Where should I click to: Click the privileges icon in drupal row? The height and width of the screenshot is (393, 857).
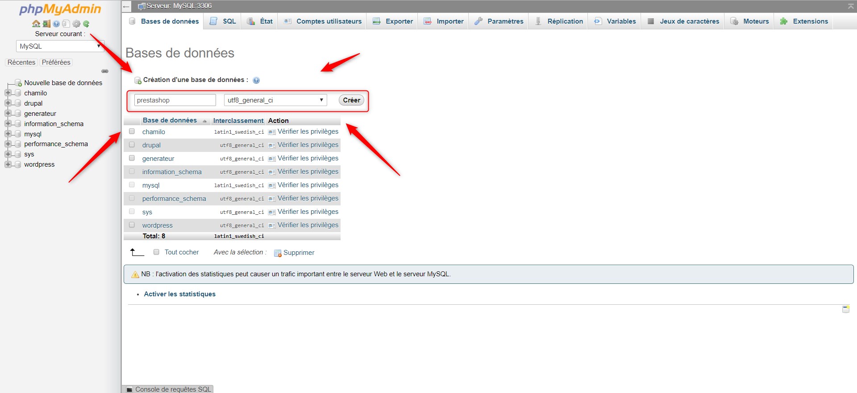click(x=272, y=145)
